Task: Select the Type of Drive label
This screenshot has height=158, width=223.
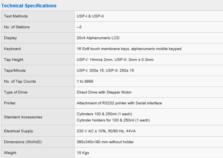Action: [15, 92]
